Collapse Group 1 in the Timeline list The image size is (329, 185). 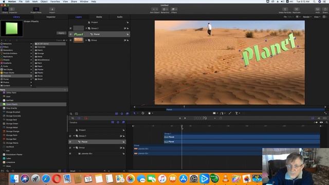74,136
